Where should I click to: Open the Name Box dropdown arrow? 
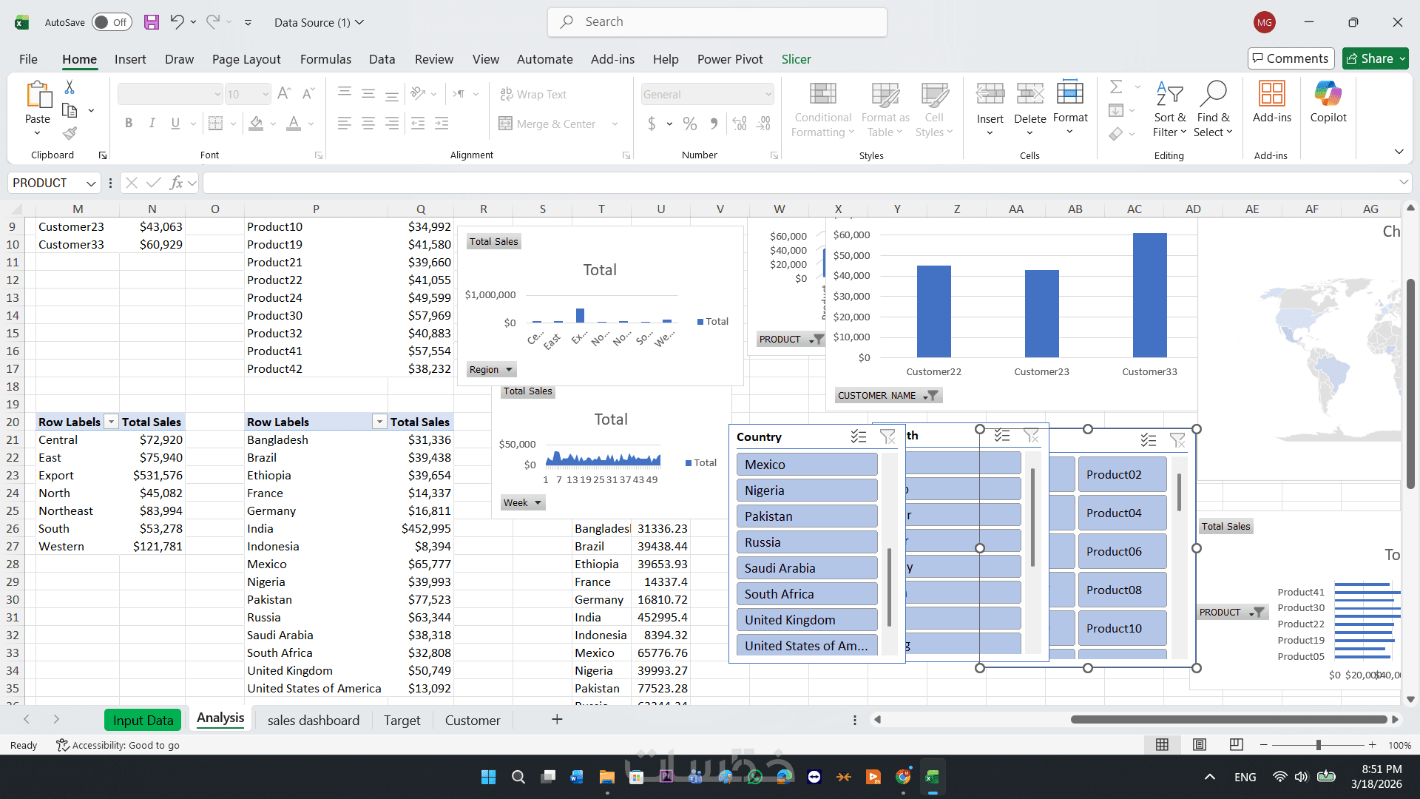point(90,183)
